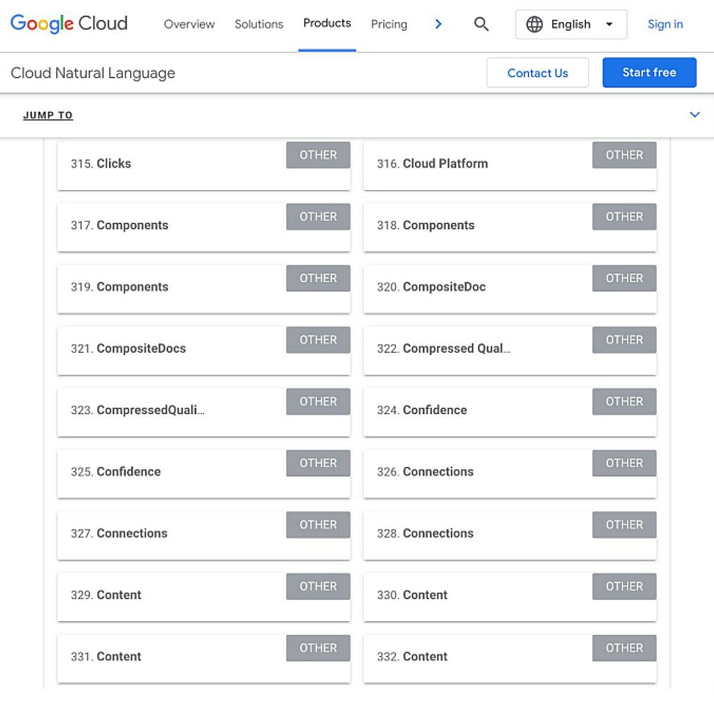Open entity 320 CompositeDoc

pyautogui.click(x=509, y=287)
